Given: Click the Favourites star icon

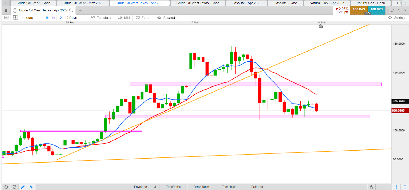Looking at the screenshot, I should pos(155,187).
